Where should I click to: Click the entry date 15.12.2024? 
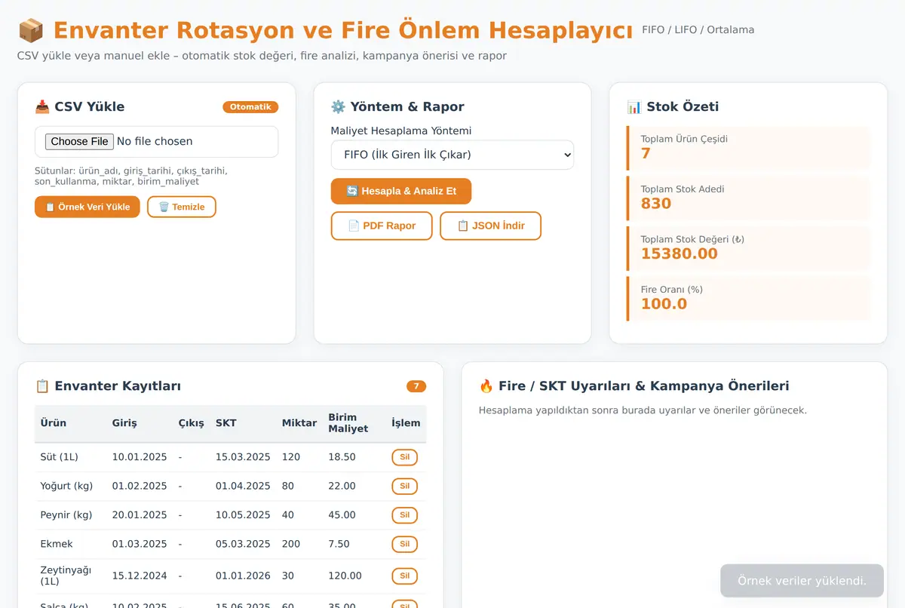[x=140, y=576]
